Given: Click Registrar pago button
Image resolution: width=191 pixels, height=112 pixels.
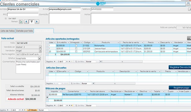Looking at the screenshot, I should (x=180, y=88).
